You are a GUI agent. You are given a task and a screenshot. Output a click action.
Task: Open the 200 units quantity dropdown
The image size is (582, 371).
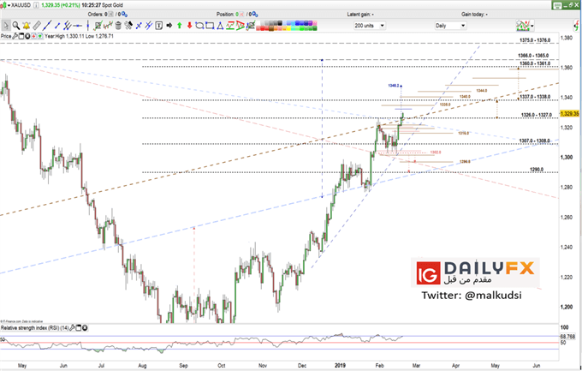[370, 26]
